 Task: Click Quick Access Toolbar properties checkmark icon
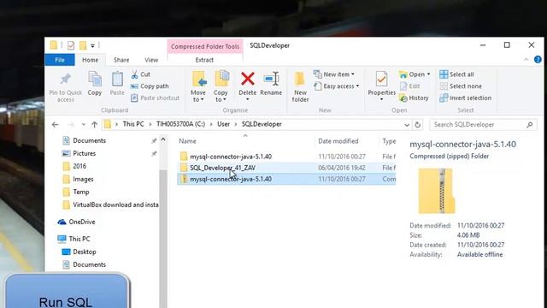[x=71, y=45]
